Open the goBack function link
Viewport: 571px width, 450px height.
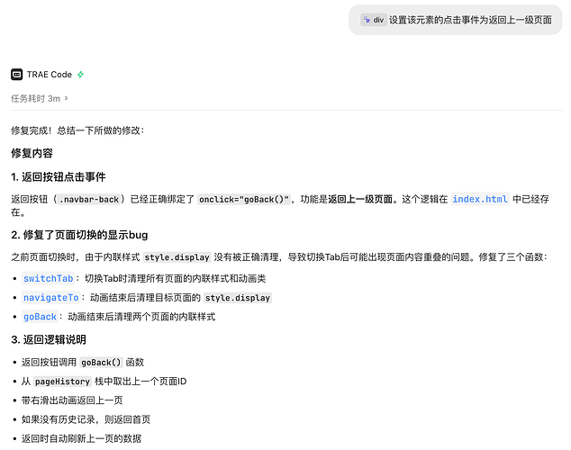tap(40, 317)
